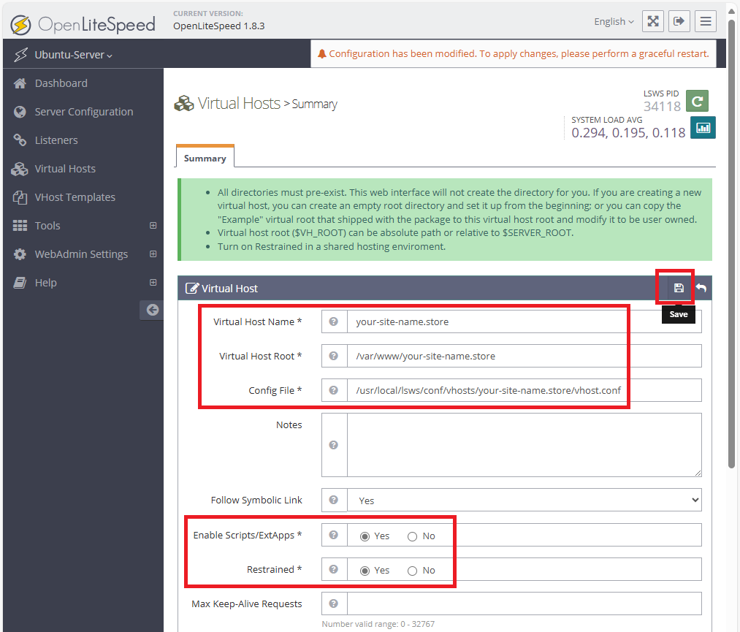Click the LSWS PID value 34118
This screenshot has width=740, height=632.
(x=662, y=107)
